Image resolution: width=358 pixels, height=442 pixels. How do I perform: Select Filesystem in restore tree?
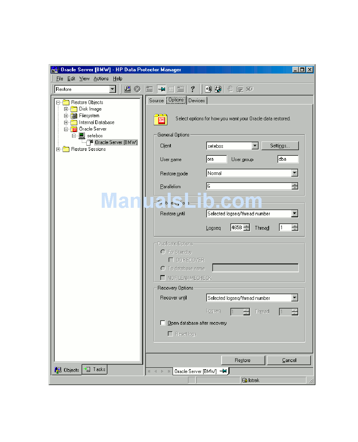point(89,115)
